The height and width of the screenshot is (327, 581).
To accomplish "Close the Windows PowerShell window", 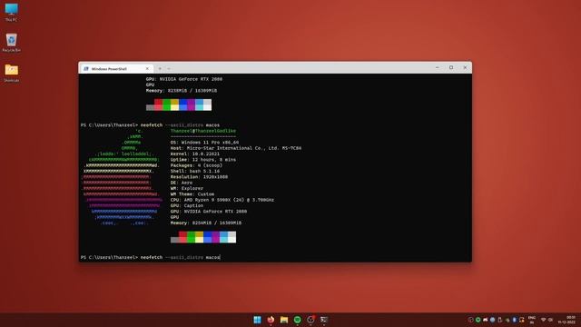I will coord(465,67).
